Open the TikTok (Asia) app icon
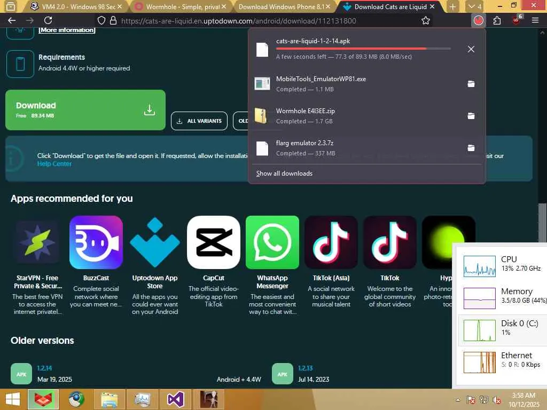Image resolution: width=547 pixels, height=410 pixels. coord(331,242)
